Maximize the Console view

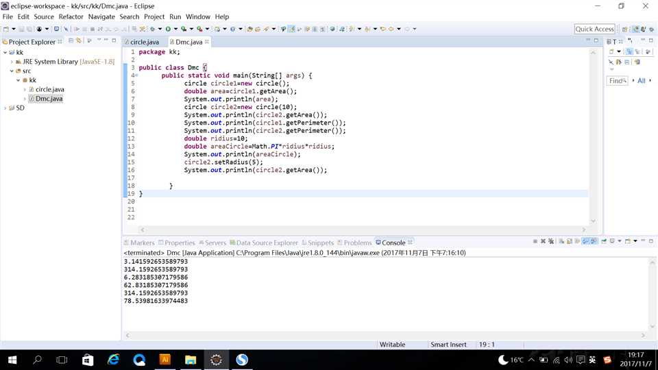651,241
